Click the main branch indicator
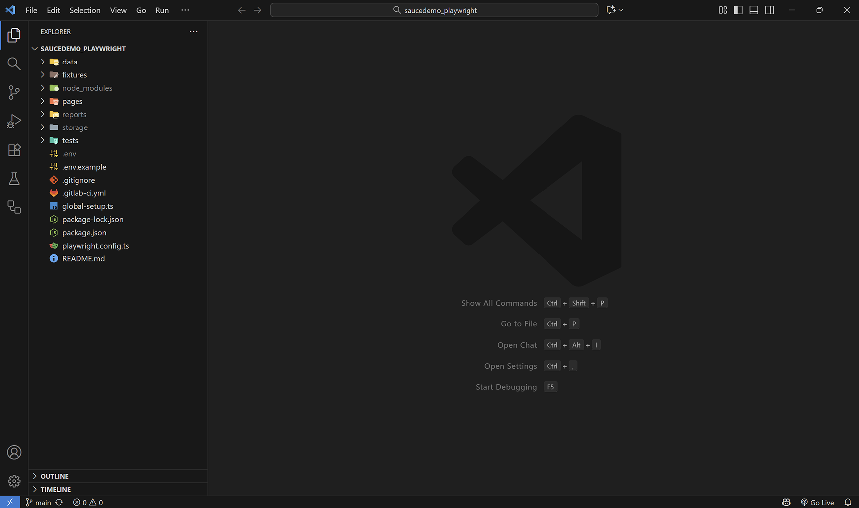This screenshot has width=859, height=508. pyautogui.click(x=39, y=502)
